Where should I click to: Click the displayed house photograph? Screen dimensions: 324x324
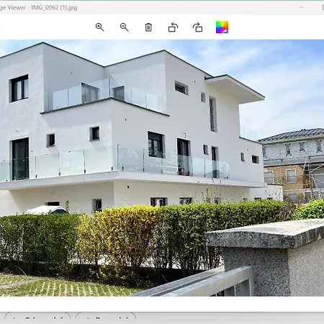coord(162,168)
